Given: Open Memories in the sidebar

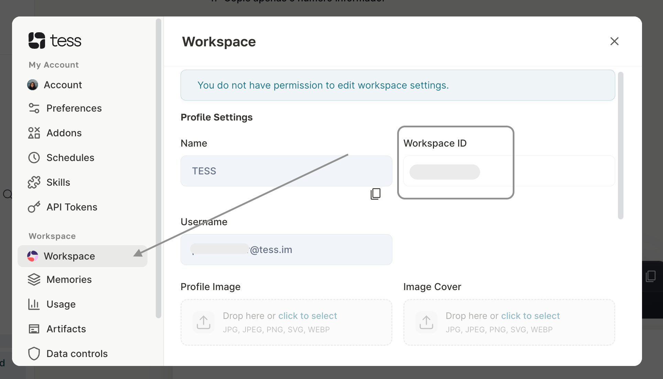Looking at the screenshot, I should coord(83,279).
